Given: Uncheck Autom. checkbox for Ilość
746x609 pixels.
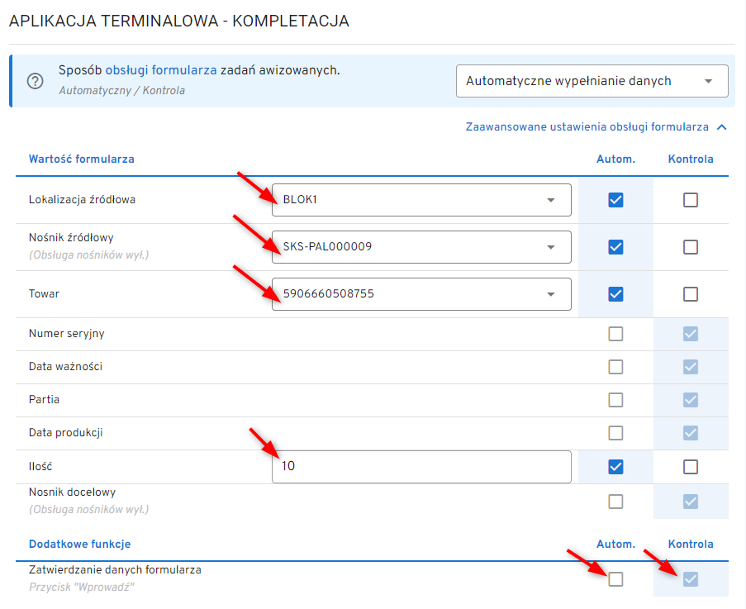Looking at the screenshot, I should point(615,467).
